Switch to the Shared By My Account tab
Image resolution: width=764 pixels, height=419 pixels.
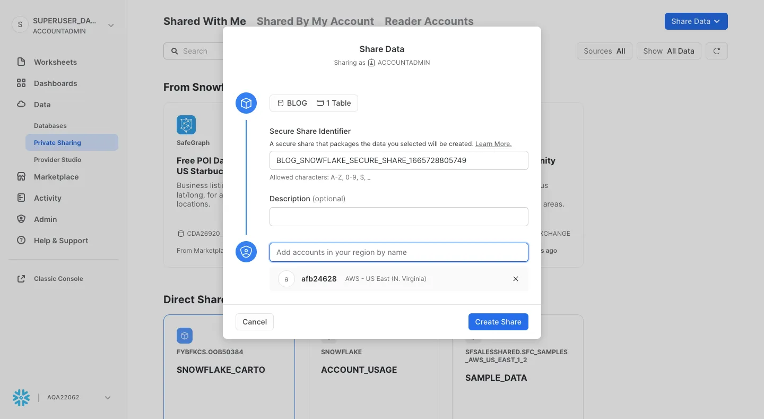coord(315,21)
